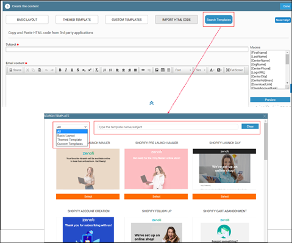Insert a horizontal line
The height and width of the screenshot is (243, 292).
(169, 70)
